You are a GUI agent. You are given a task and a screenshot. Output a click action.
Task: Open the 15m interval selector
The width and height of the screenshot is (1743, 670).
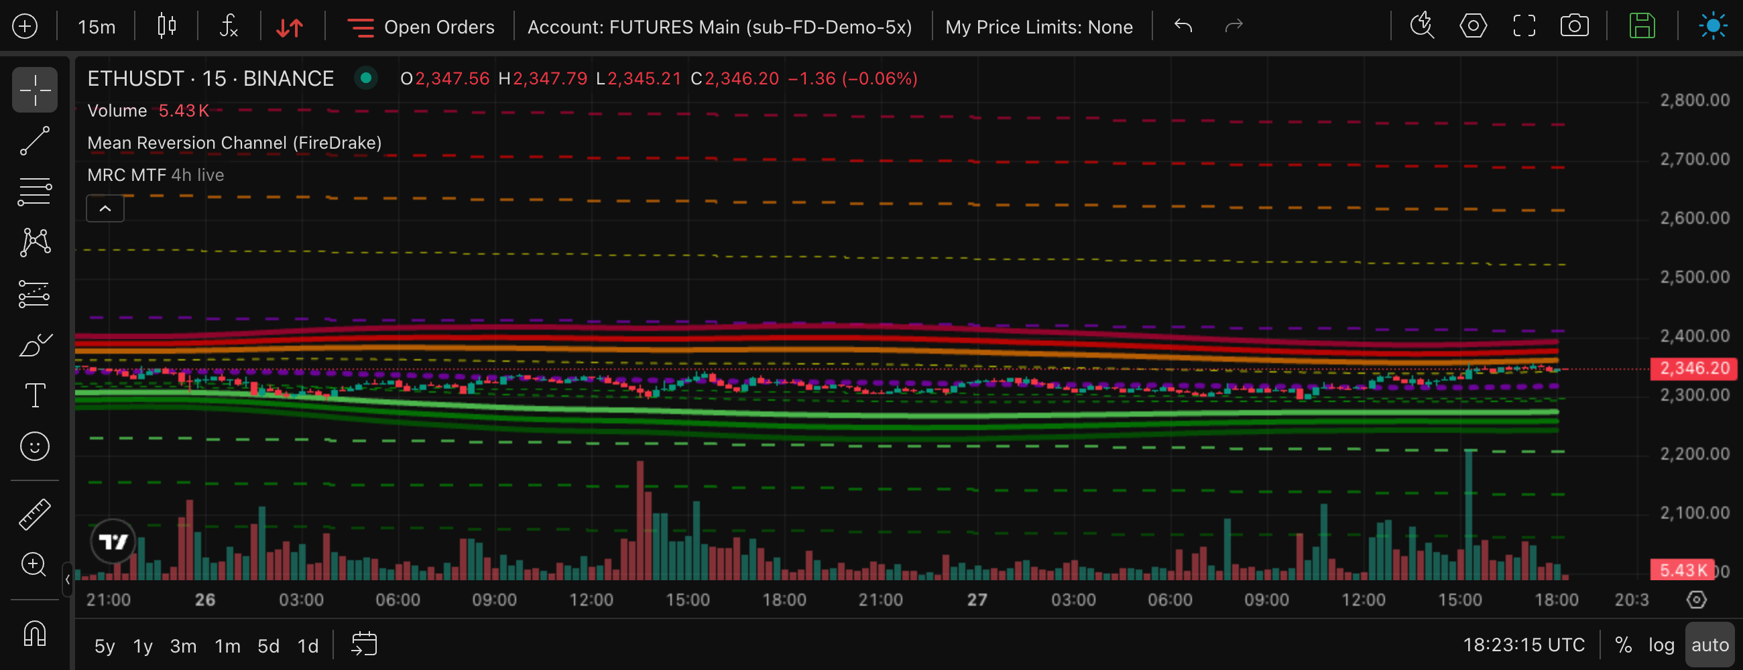(96, 27)
